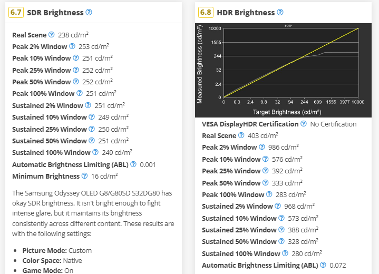The height and width of the screenshot is (274, 379).
Task: Select the '253 cd/m²' SDR Peak 2% value
Action: click(x=94, y=46)
